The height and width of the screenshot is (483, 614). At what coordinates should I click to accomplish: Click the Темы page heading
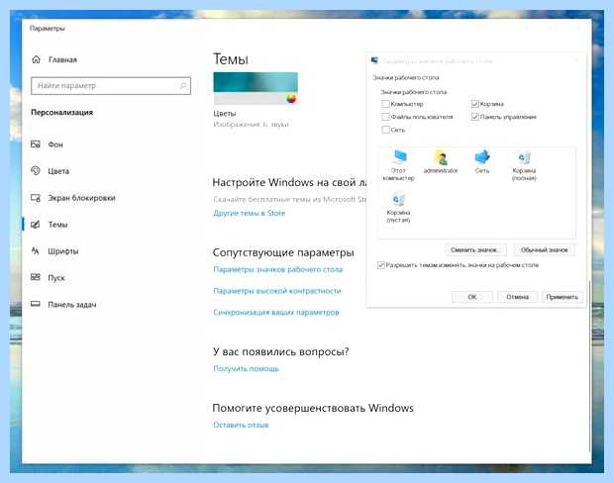click(x=230, y=59)
